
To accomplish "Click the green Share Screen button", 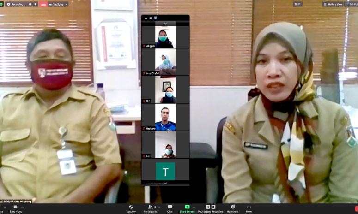I will tap(187, 208).
